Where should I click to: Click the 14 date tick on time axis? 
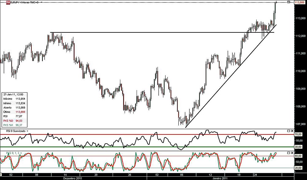click(65, 175)
